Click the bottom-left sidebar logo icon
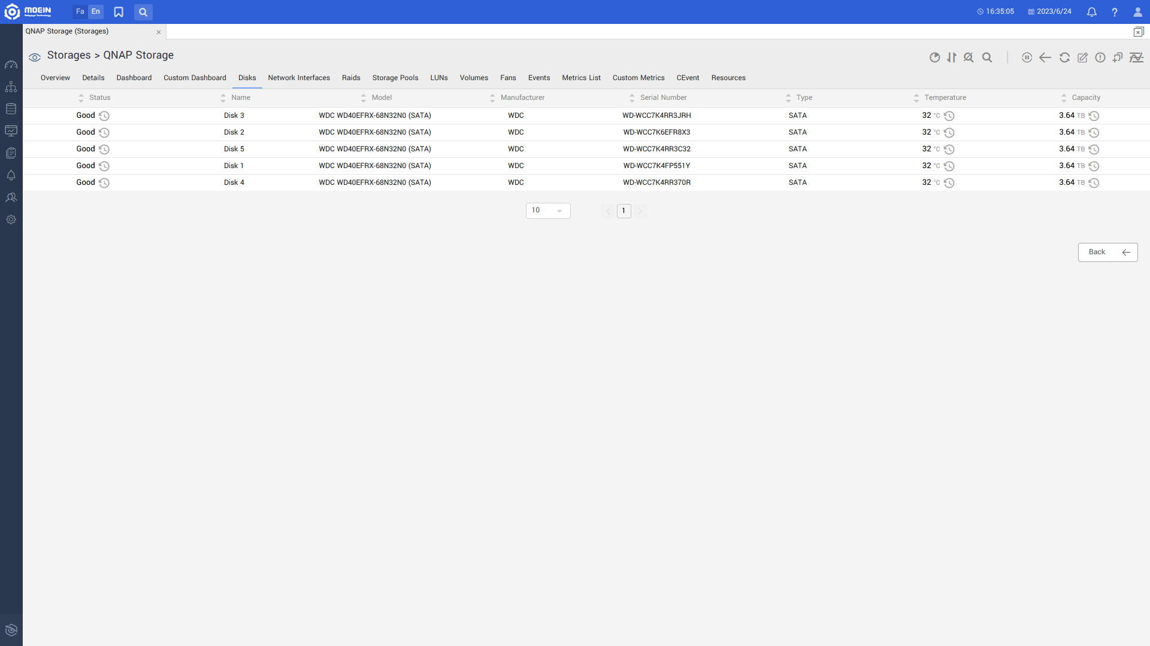 [11, 630]
